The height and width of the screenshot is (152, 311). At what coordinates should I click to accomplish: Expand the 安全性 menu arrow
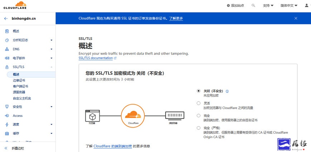tap(51, 107)
